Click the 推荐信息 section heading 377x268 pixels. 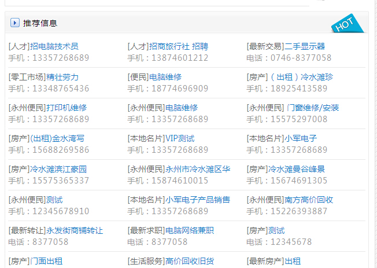(x=40, y=23)
